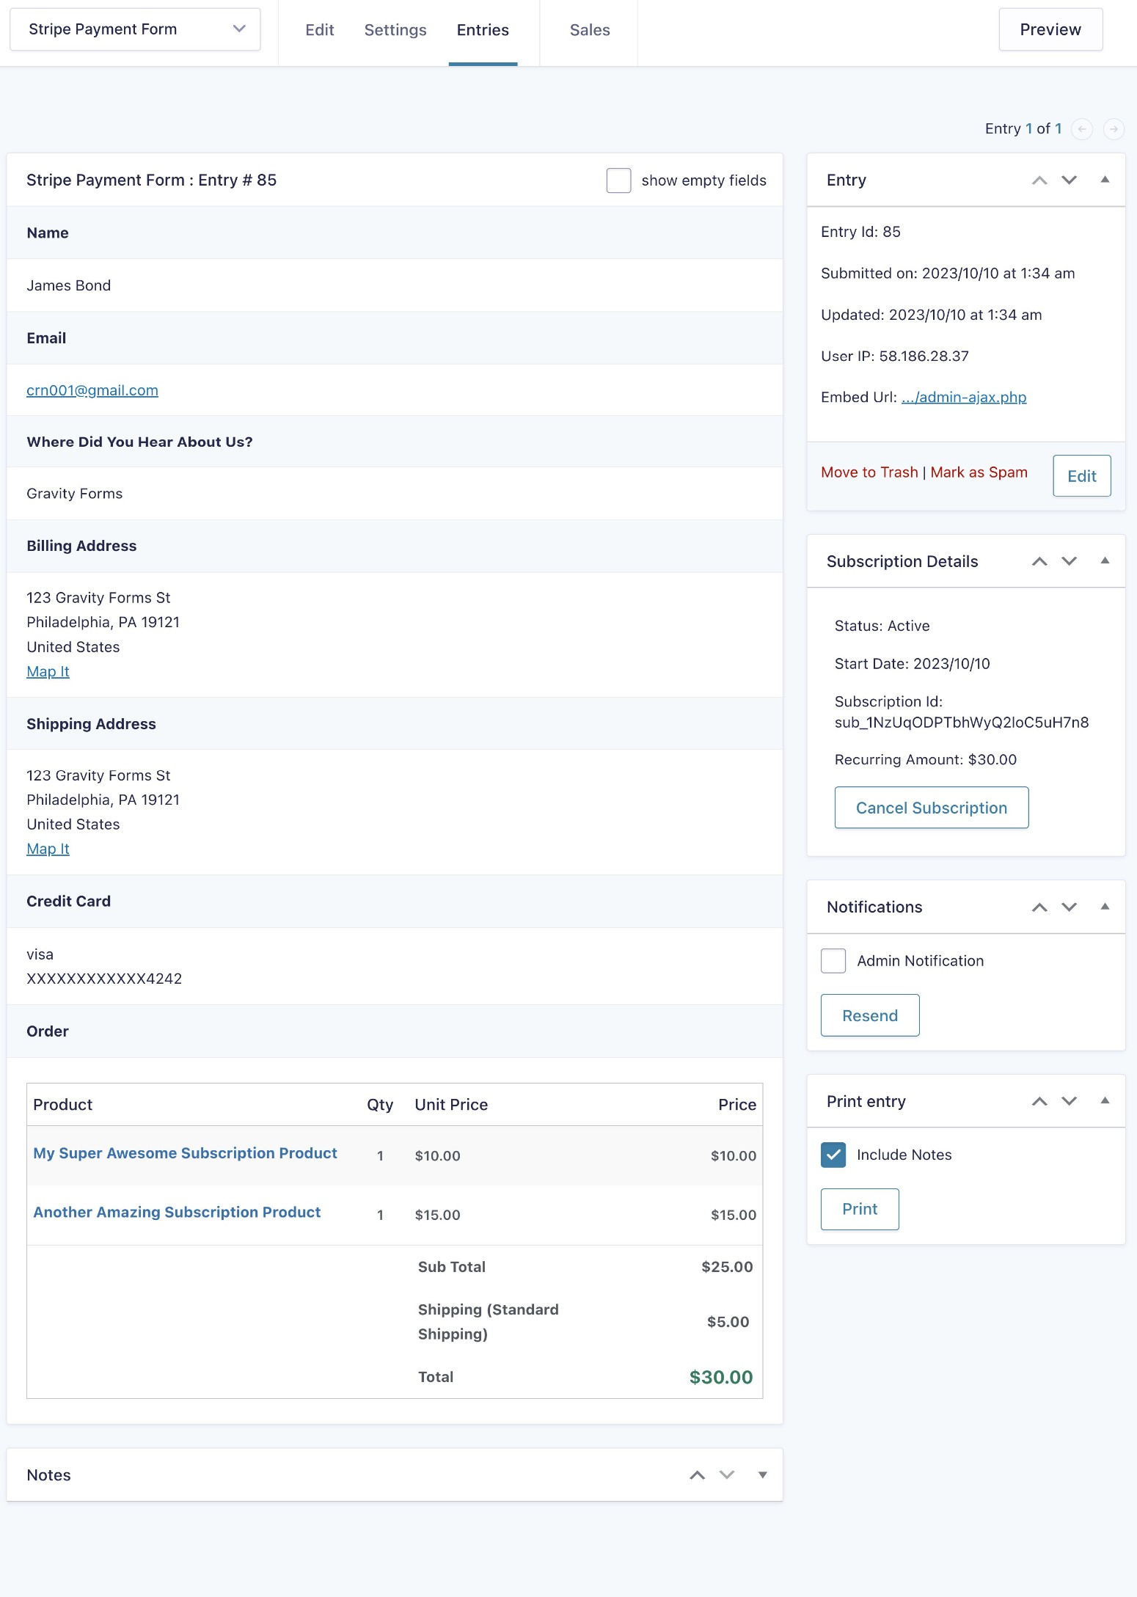
Task: Click the User IP 58.186.28.37 text
Action: pos(895,357)
